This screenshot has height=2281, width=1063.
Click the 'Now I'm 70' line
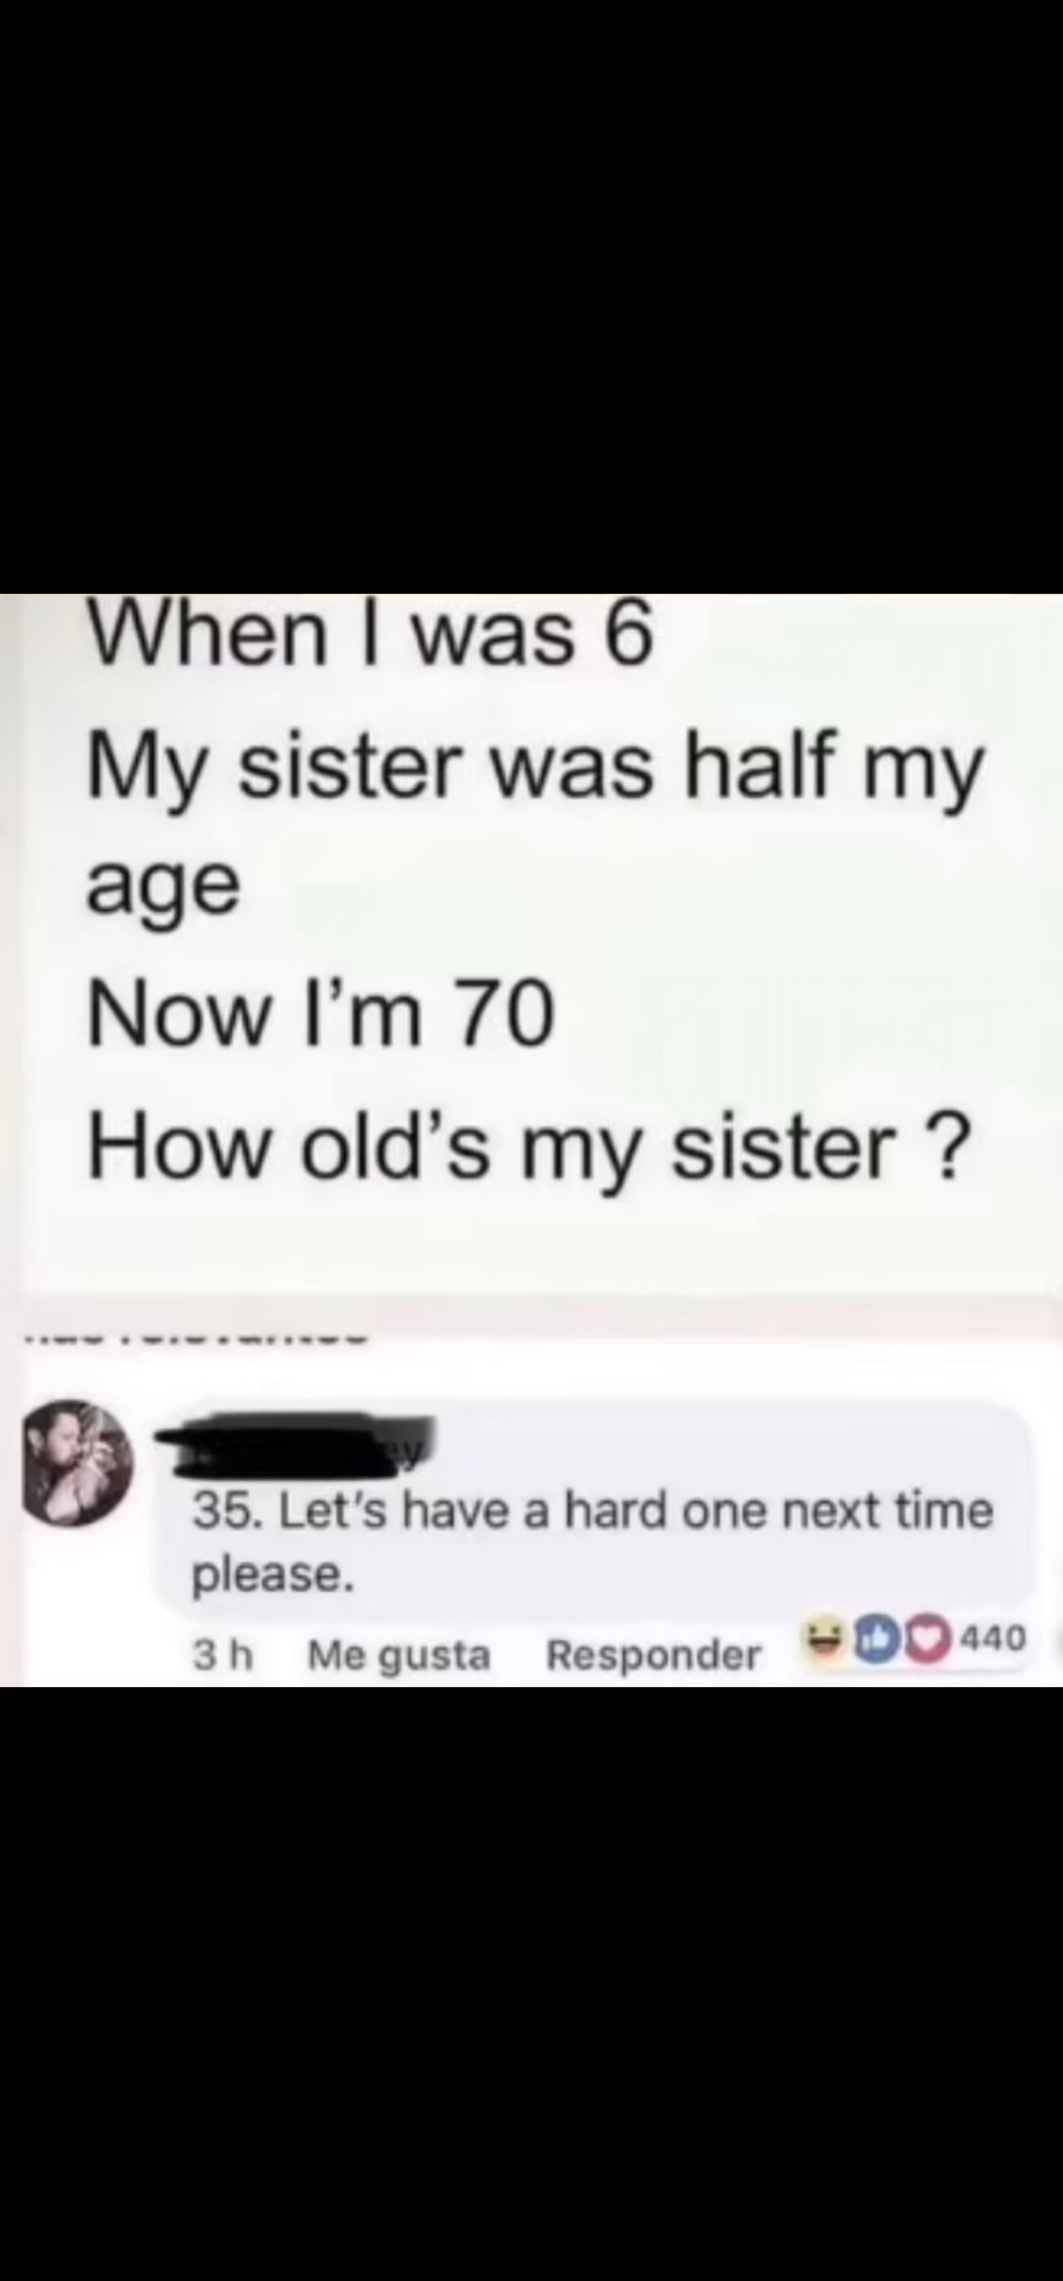(x=320, y=1015)
